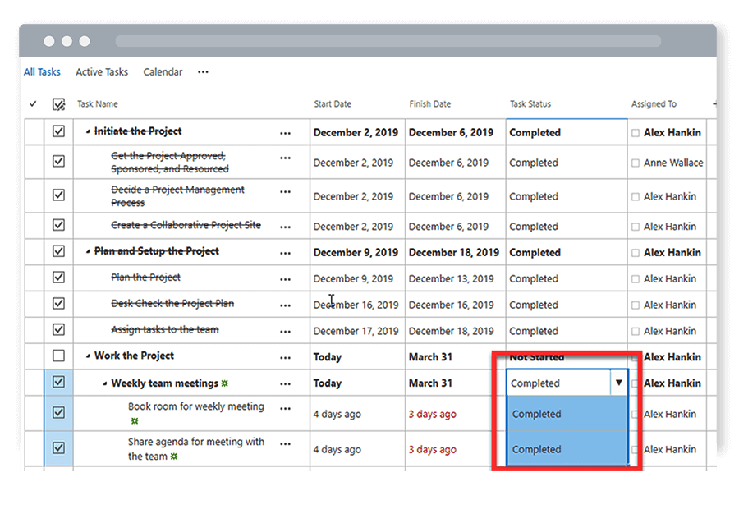Click the All Tasks view link
739x514 pixels.
click(42, 72)
